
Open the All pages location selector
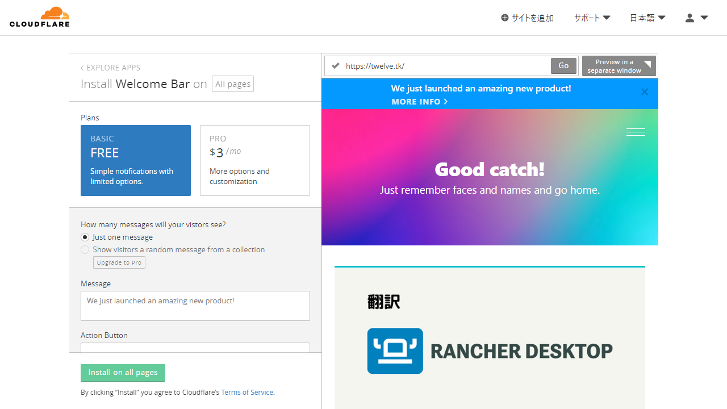pyautogui.click(x=233, y=84)
